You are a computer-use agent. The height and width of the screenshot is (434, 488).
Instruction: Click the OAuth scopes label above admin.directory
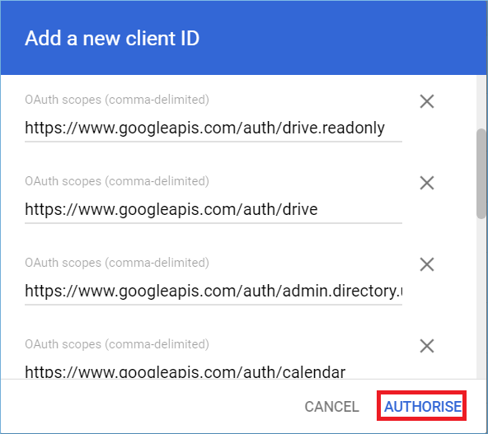coord(117,263)
